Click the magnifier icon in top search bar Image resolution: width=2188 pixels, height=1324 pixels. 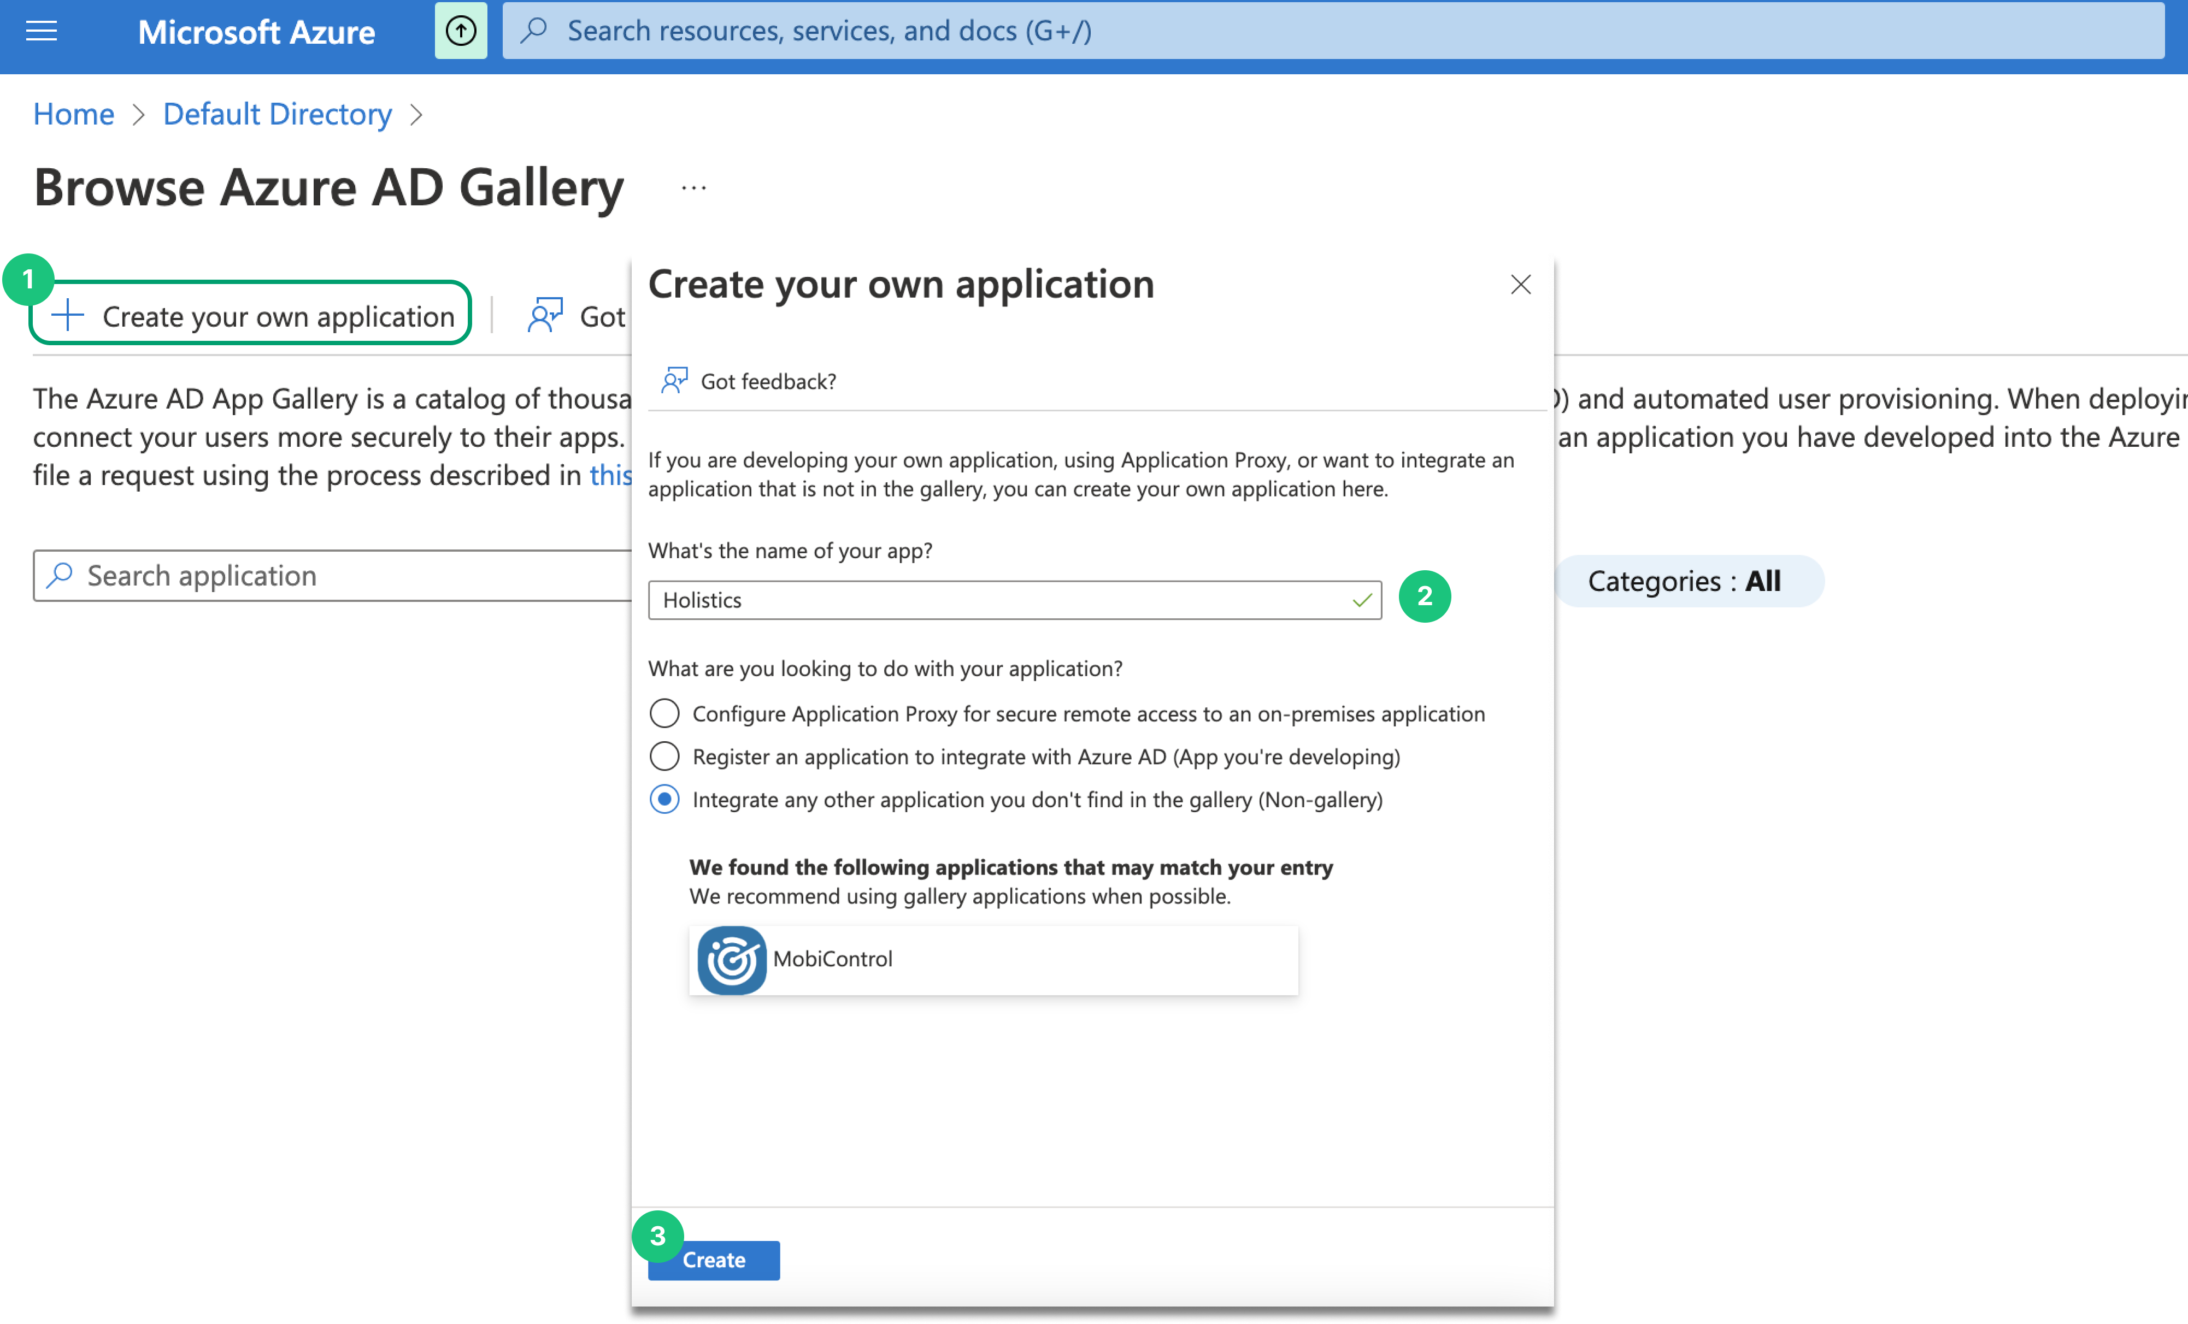[534, 31]
